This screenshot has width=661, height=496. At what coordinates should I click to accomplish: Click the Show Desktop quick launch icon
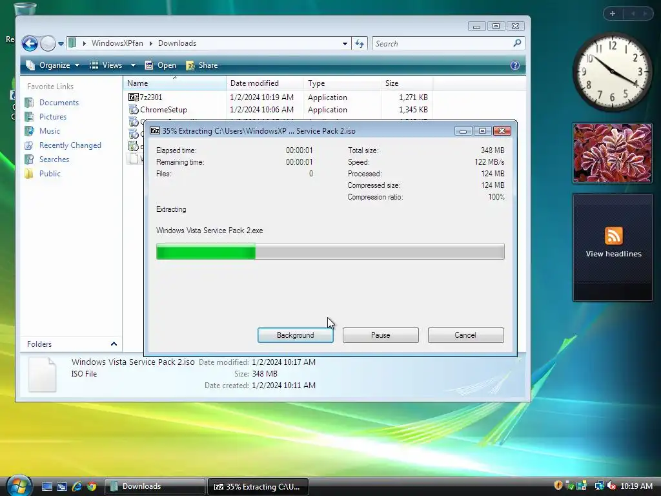[46, 487]
